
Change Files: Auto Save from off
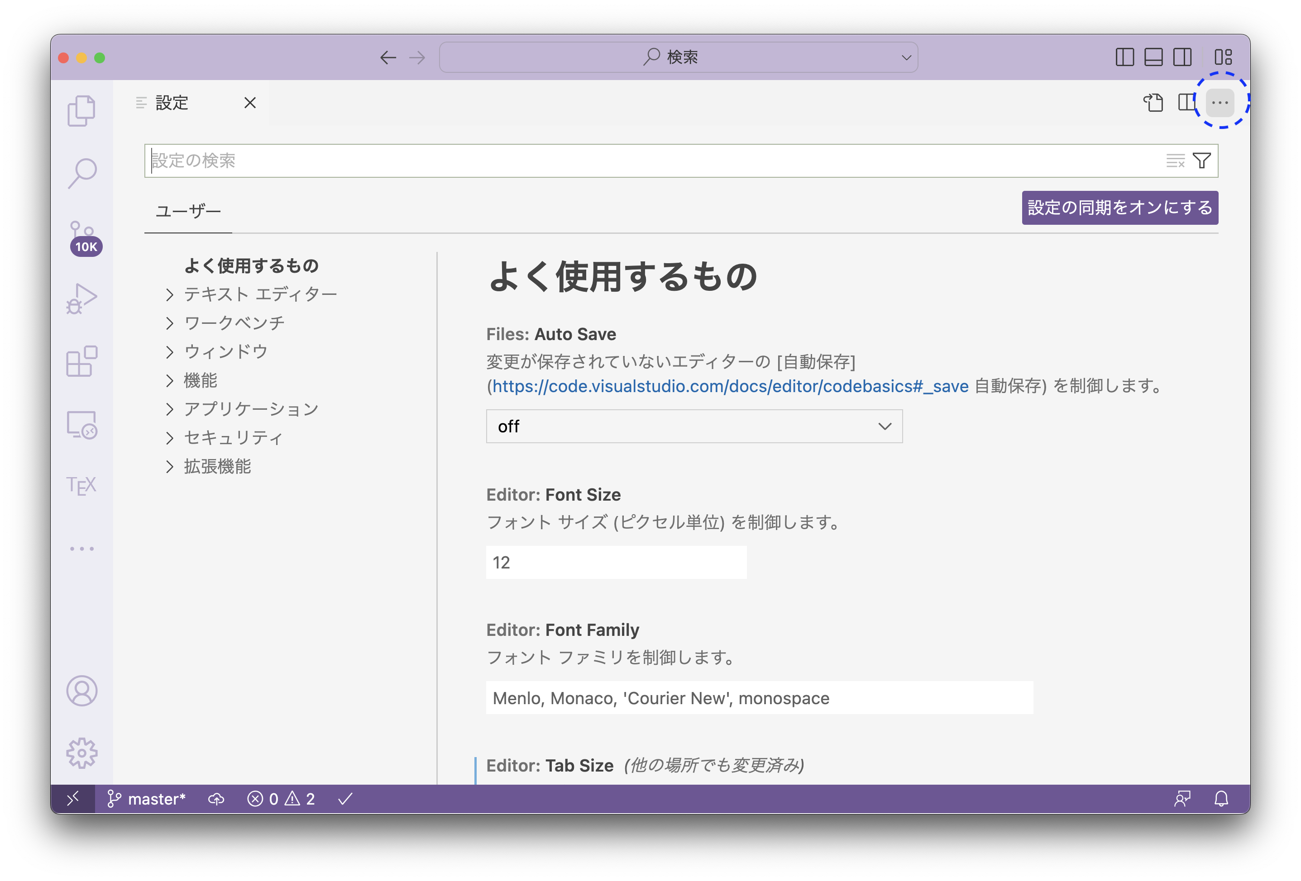[694, 426]
